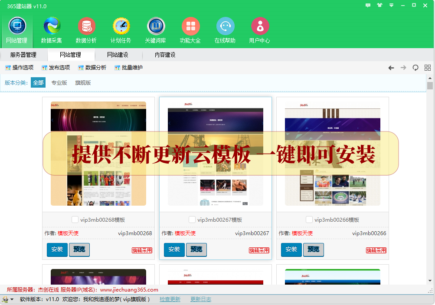This screenshot has height=305, width=435.
Task: Open the 用户中心 person icon
Action: (x=260, y=26)
